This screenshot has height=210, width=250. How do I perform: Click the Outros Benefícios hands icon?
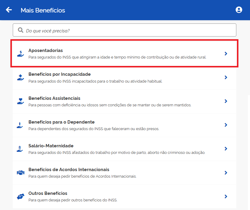point(20,196)
